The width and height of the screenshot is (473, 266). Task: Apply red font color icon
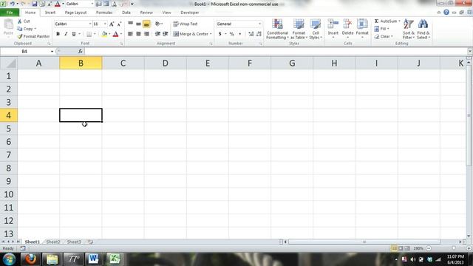(115, 34)
